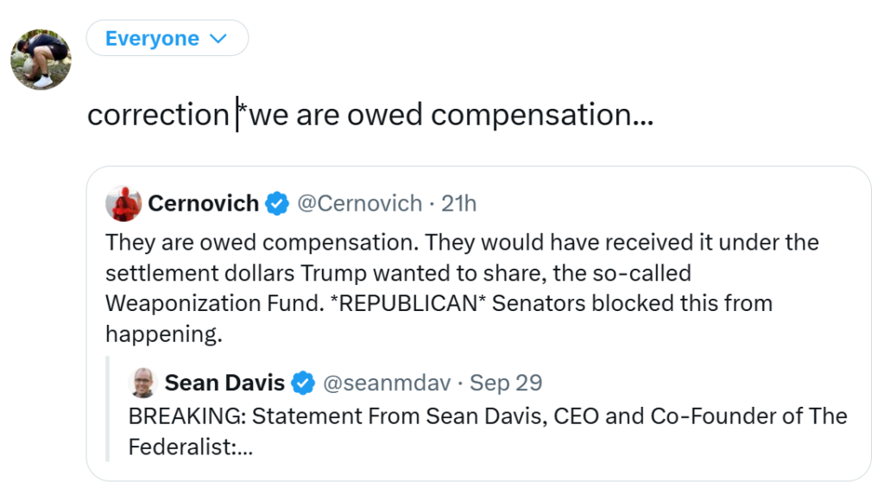Click Sean Davis's verified checkmark badge
The image size is (884, 501).
coord(303,383)
